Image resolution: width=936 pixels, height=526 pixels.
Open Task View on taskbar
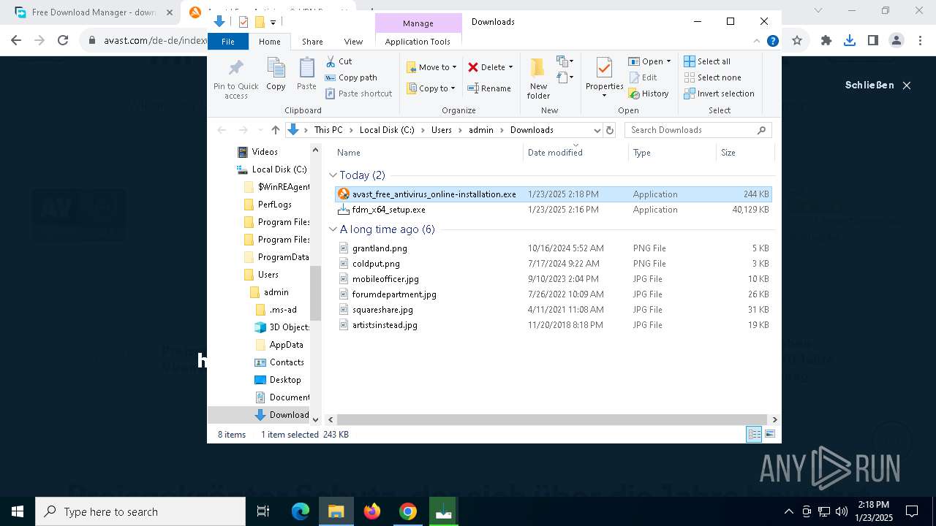(x=264, y=511)
